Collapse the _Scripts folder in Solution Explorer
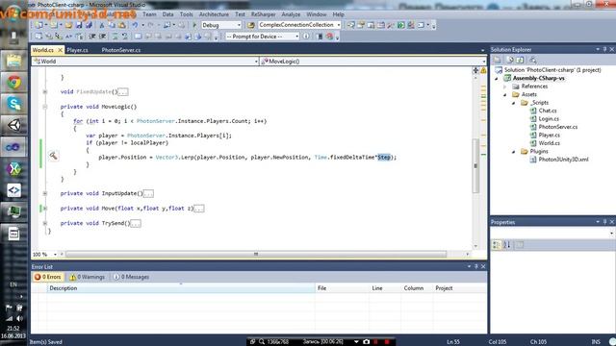Image resolution: width=616 pixels, height=346 pixels. tap(513, 103)
